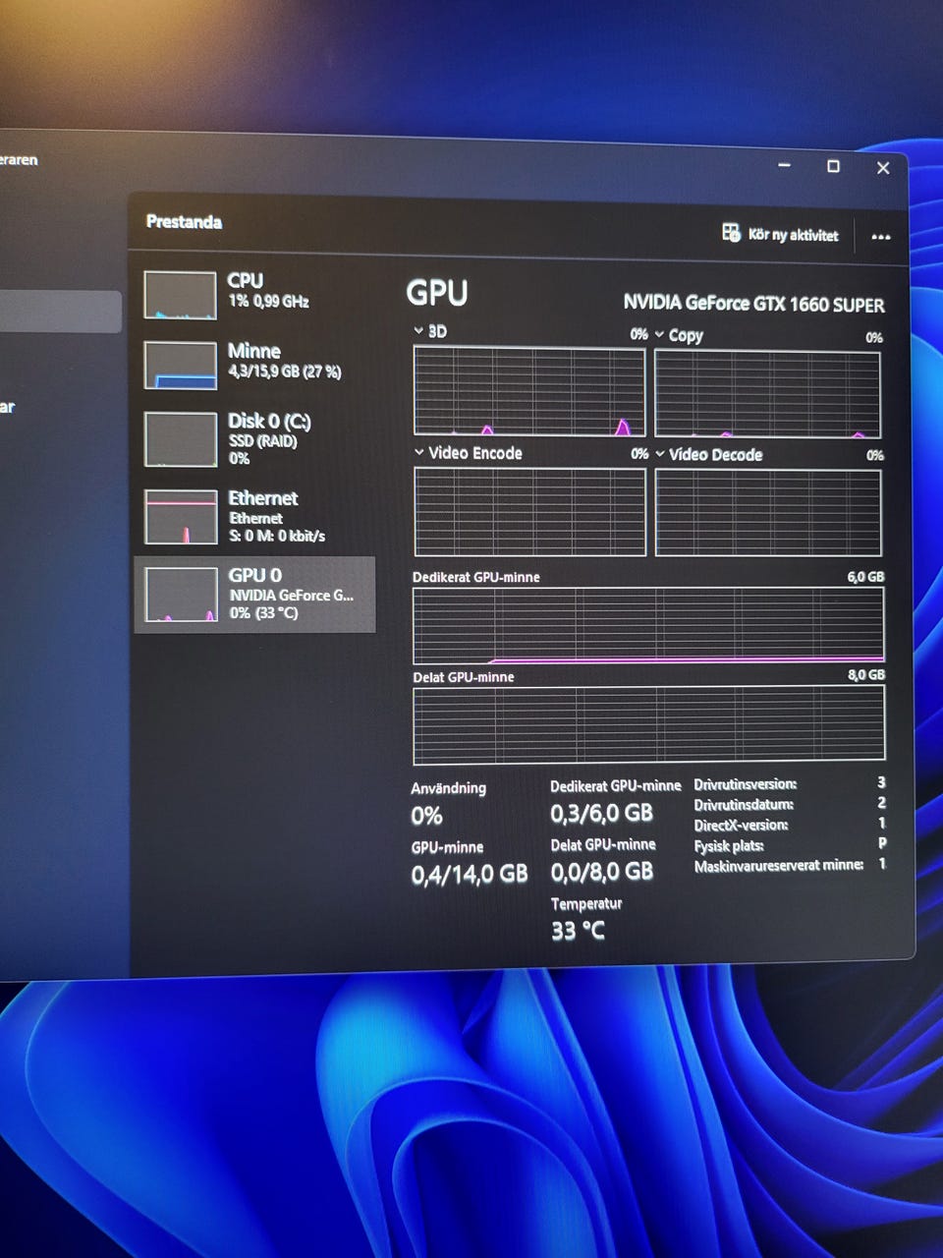The image size is (943, 1258).
Task: Click the Delat GPU-minne 0,0/8,0 GB value
Action: point(601,871)
